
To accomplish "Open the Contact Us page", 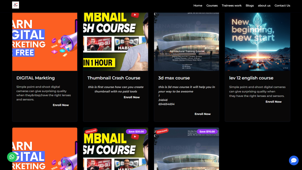I will [282, 5].
